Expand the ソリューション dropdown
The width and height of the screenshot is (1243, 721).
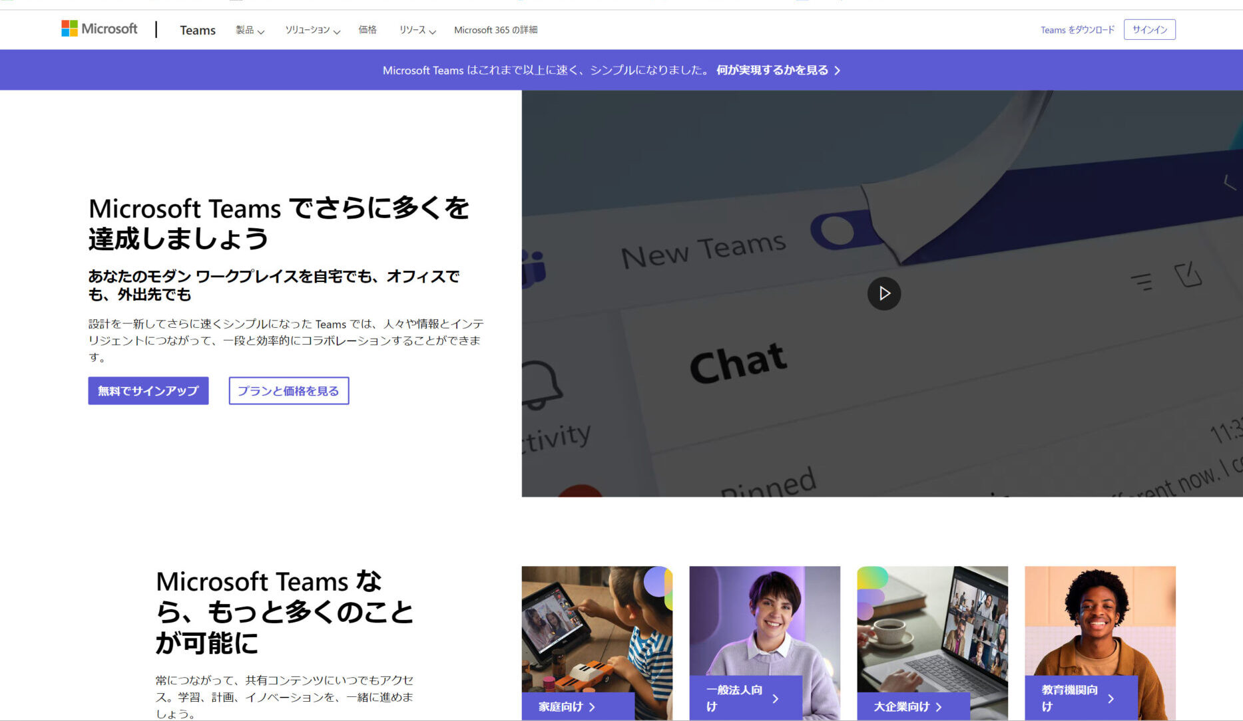[312, 30]
